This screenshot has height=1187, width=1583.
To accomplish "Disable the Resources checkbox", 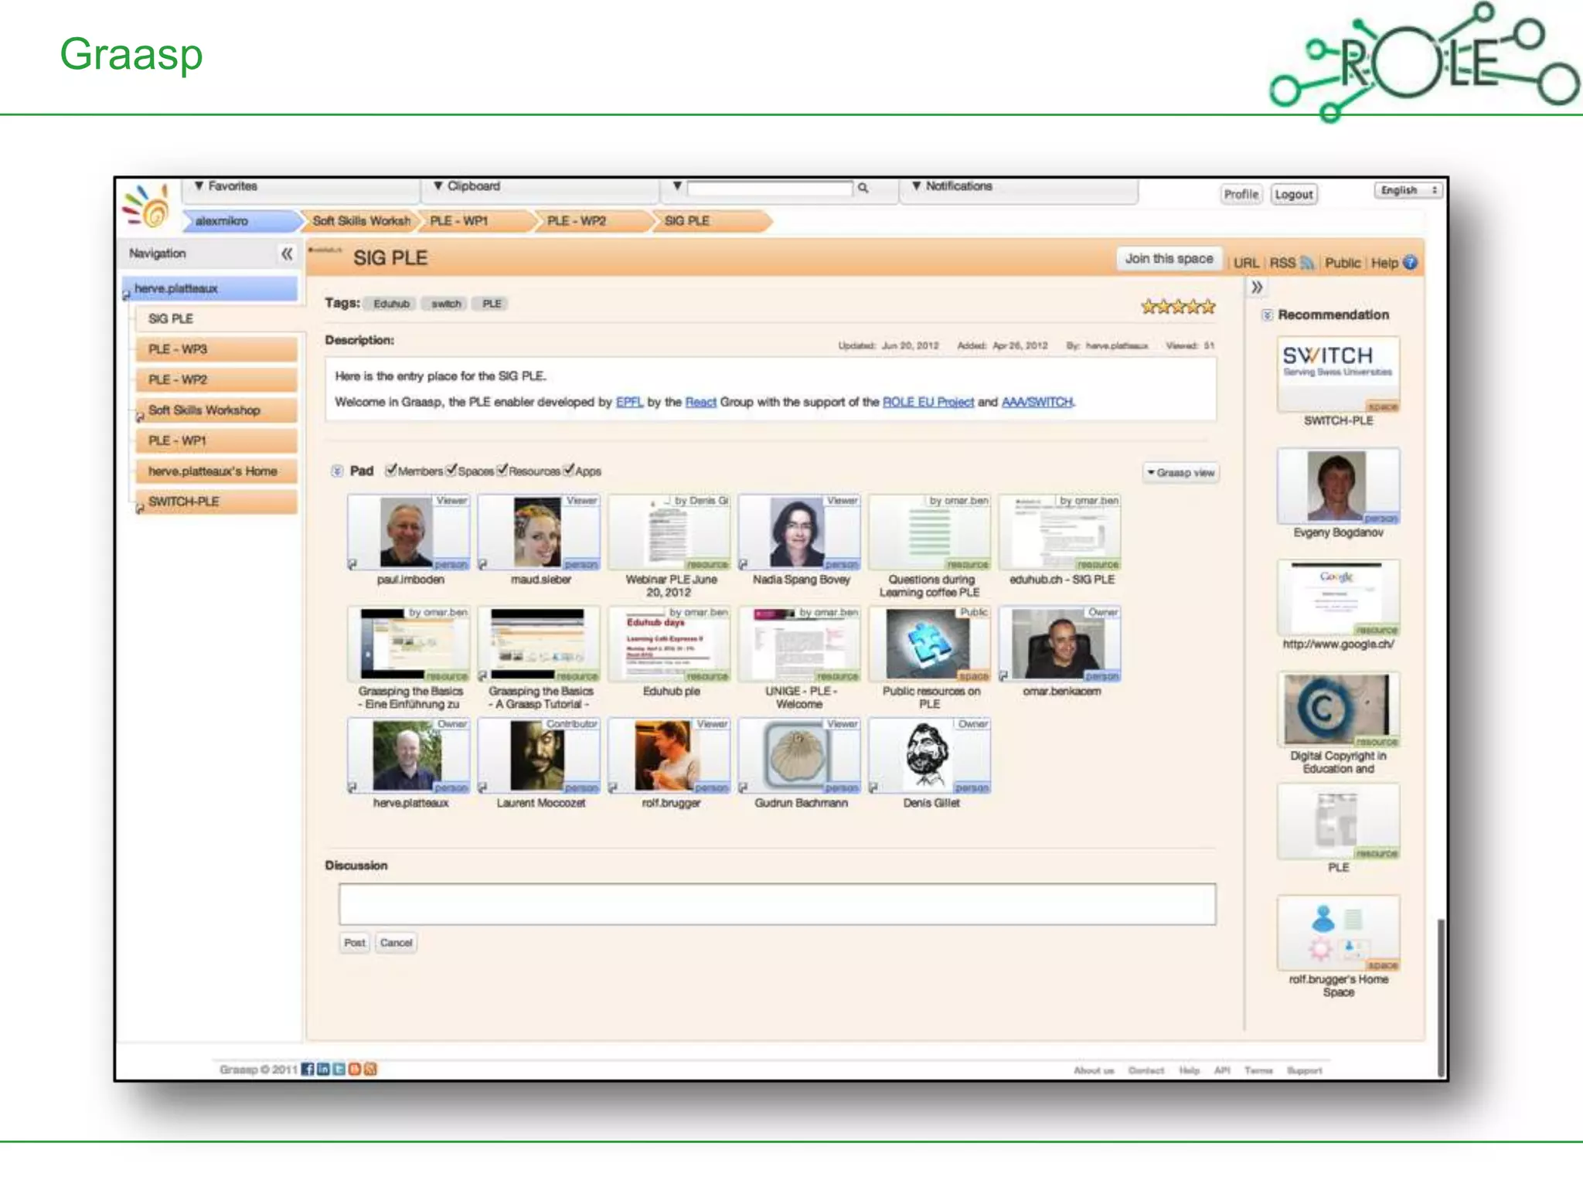I will [x=502, y=470].
